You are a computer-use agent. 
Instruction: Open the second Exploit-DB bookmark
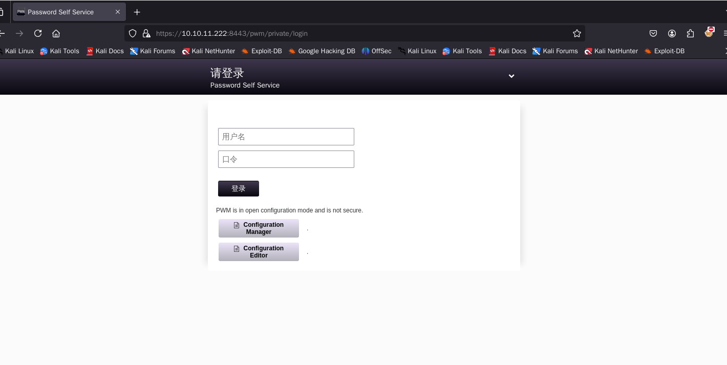pyautogui.click(x=664, y=51)
